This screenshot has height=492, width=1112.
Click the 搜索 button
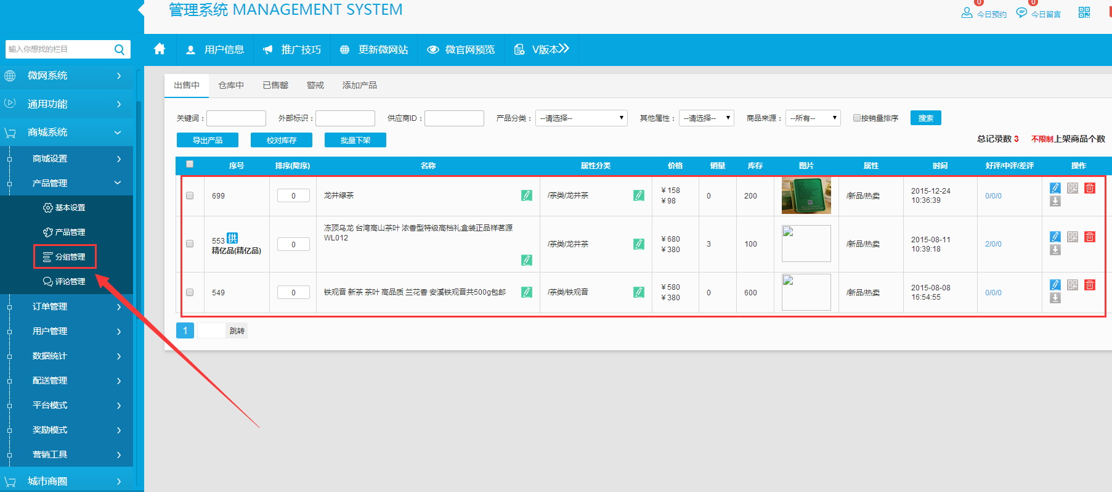[x=925, y=118]
